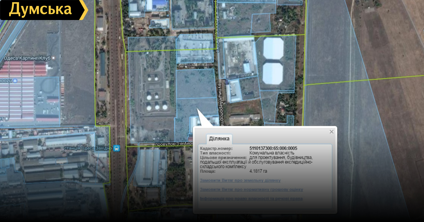
Task: Click the провулок 3-й street label
Action: (x=173, y=144)
